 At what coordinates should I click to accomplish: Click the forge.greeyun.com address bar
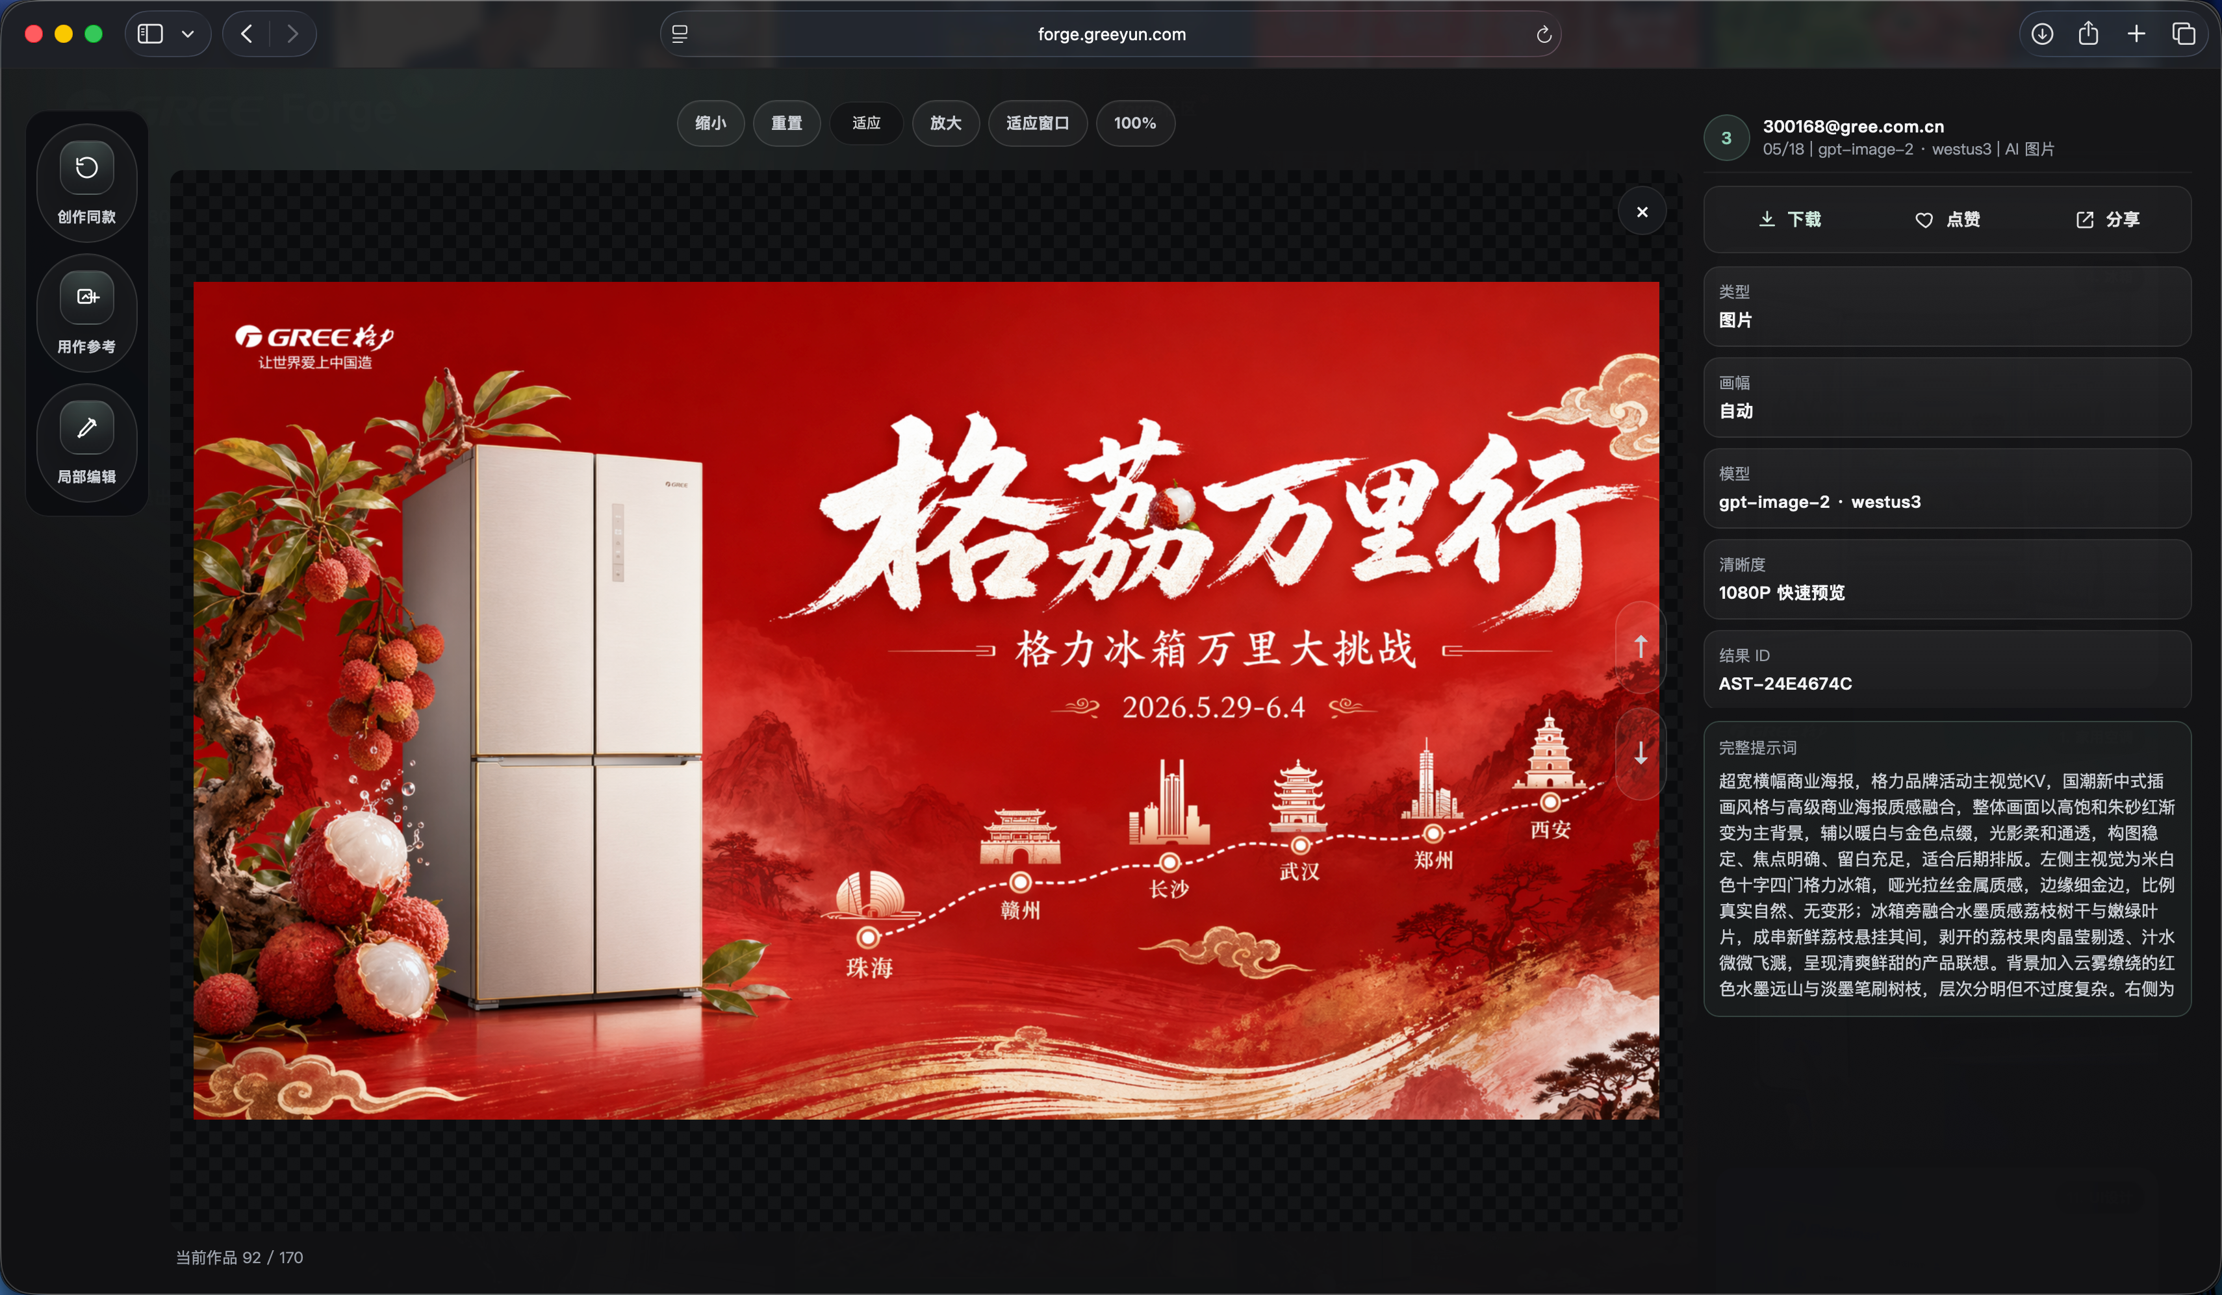(x=1111, y=34)
